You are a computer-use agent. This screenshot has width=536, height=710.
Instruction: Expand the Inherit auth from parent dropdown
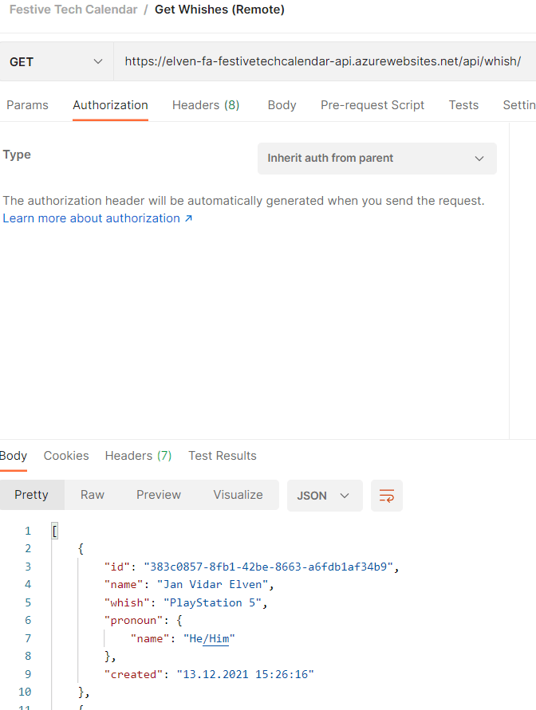[x=376, y=159]
